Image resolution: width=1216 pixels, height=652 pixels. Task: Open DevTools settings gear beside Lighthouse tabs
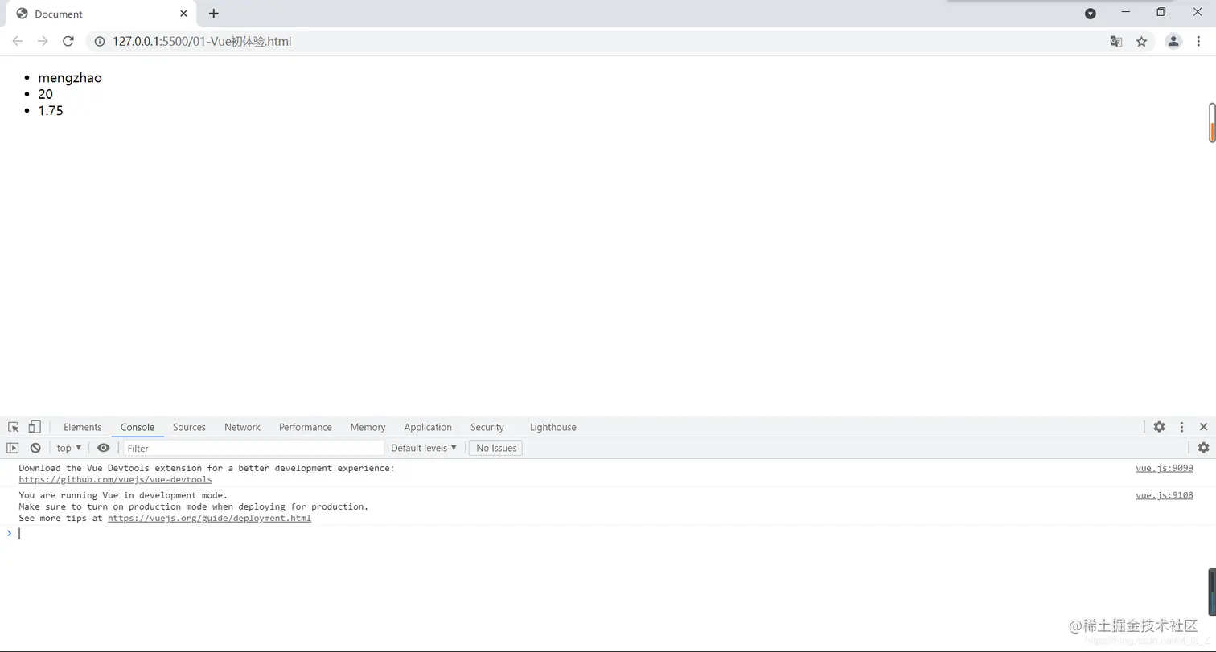(x=1159, y=427)
